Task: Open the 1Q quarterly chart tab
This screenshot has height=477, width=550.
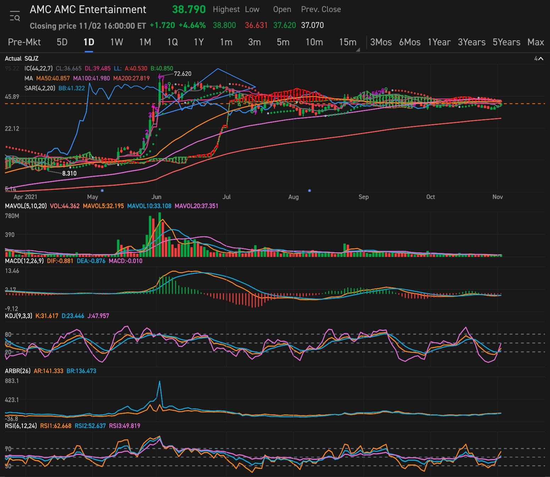Action: pyautogui.click(x=173, y=42)
